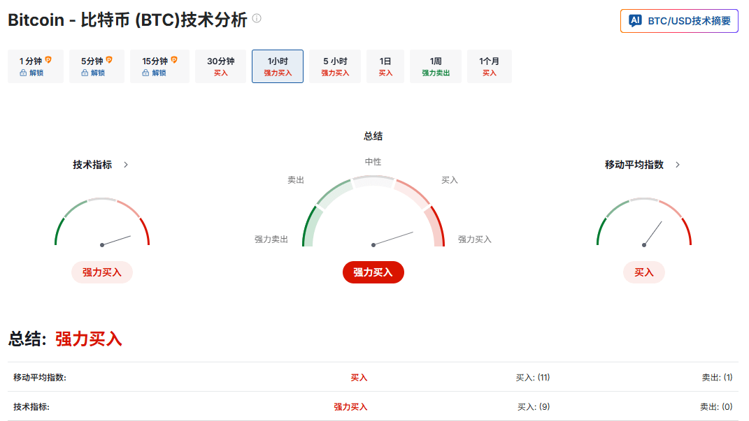Click the 买入: (9) count
Viewport: 749px width, 421px height.
point(534,407)
